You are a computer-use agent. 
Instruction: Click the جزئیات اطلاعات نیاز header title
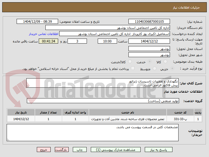(186, 7)
